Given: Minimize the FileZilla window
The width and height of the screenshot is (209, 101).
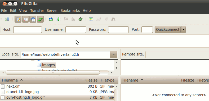Looking at the screenshot, I should 10,4.
